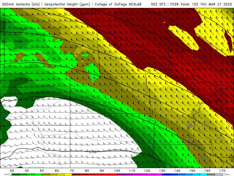Image resolution: width=234 pixels, height=176 pixels.
Task: Click the gray 160-165 legend swatch
Action: pyautogui.click(x=211, y=175)
